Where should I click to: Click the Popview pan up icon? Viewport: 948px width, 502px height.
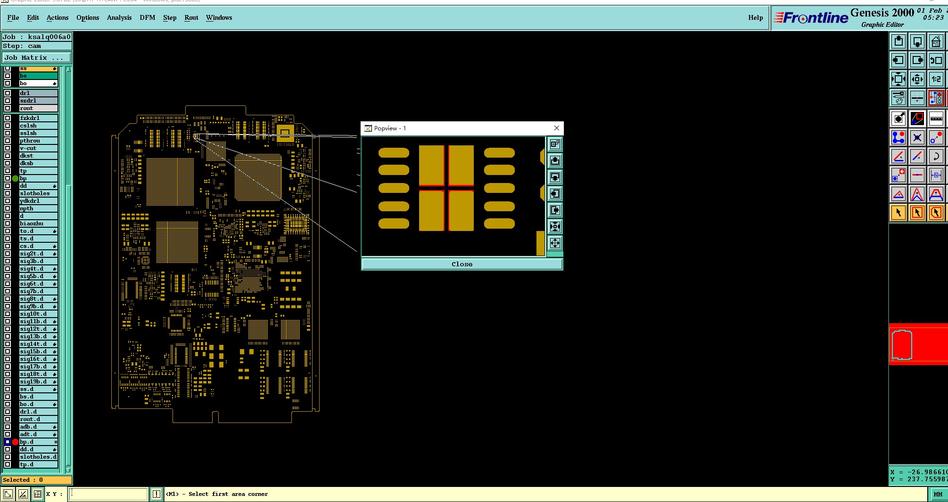tap(555, 160)
